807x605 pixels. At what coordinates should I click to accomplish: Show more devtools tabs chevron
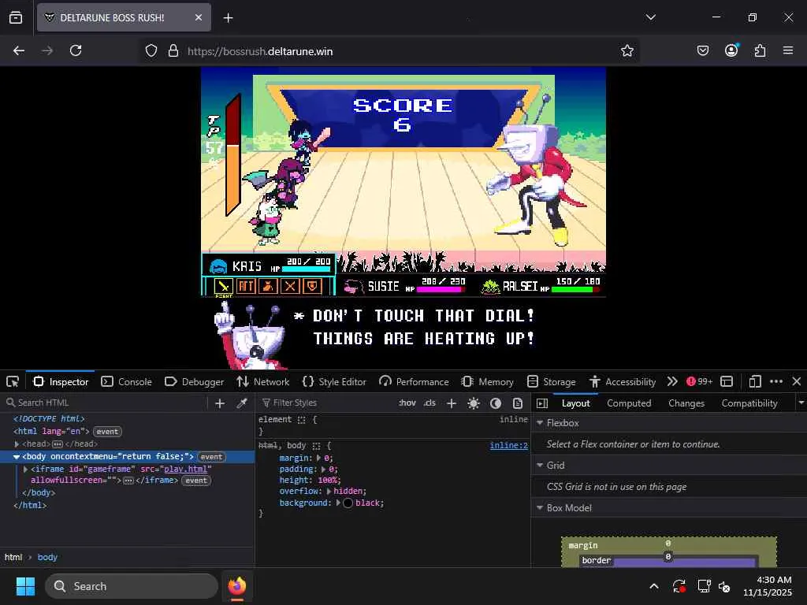(x=671, y=382)
